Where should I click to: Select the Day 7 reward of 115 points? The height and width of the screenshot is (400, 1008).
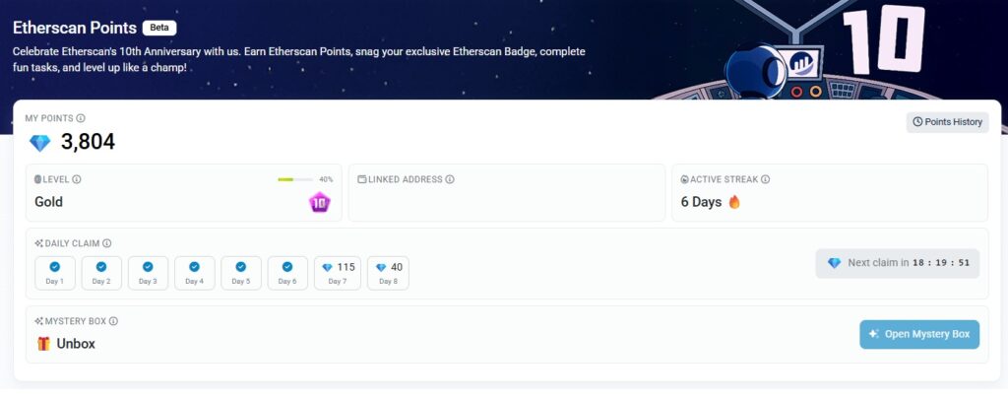pyautogui.click(x=338, y=273)
